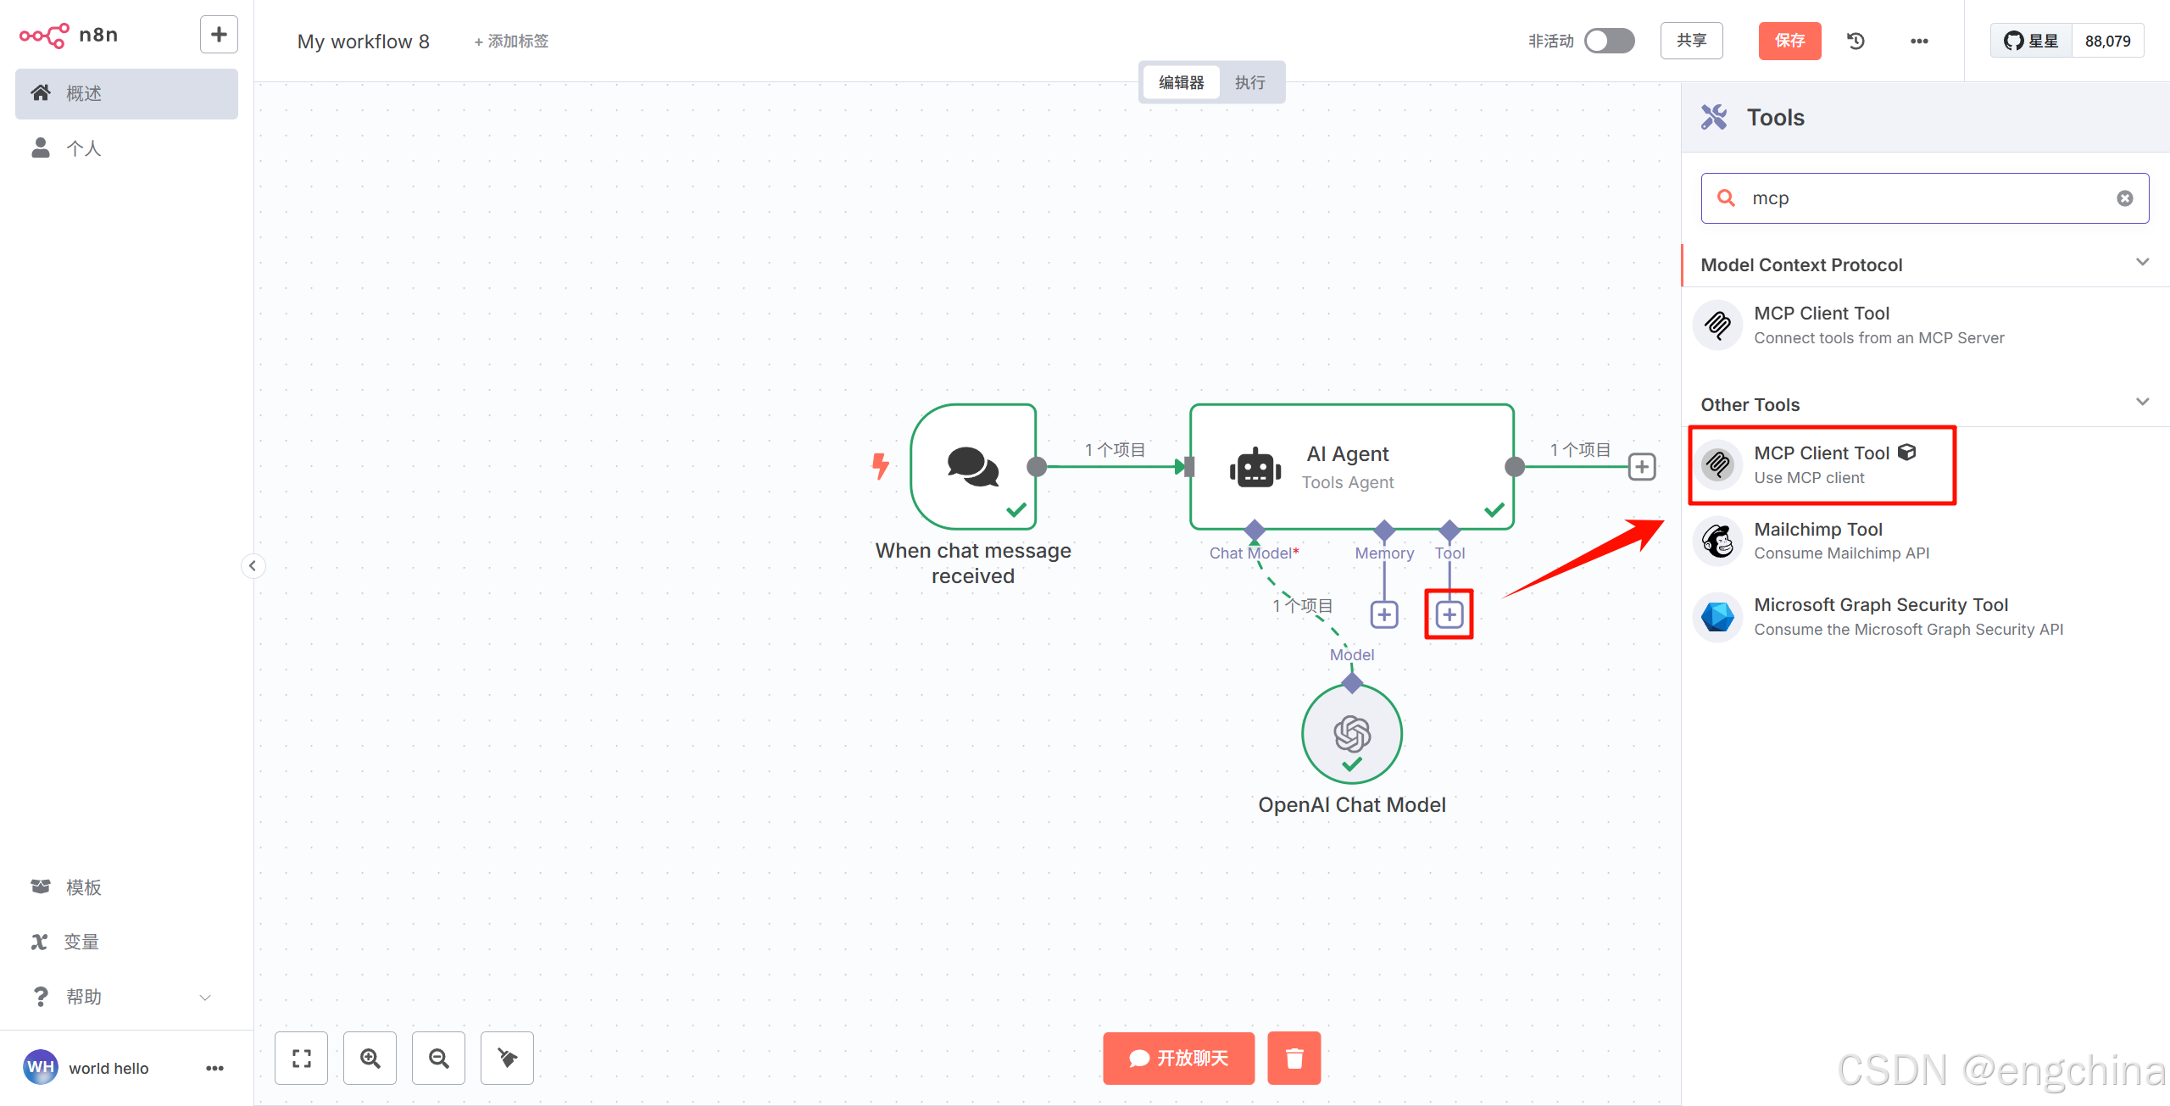Open the 模板 templates menu item

click(x=83, y=886)
